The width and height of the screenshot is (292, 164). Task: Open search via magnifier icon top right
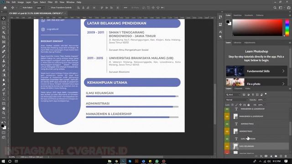tap(275, 8)
